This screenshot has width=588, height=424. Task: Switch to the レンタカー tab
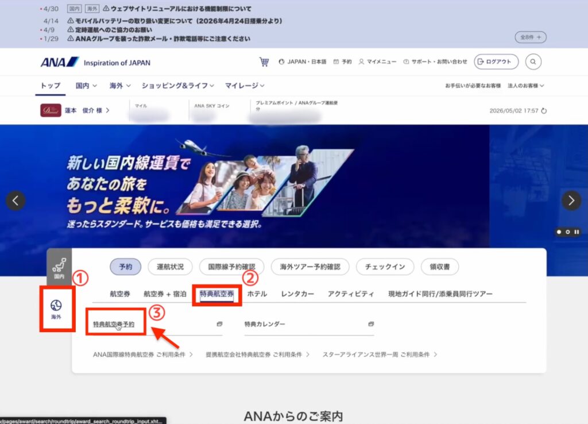pos(298,294)
